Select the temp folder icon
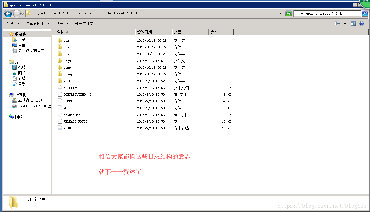Viewport: 370px width, 212px height. 60,67
